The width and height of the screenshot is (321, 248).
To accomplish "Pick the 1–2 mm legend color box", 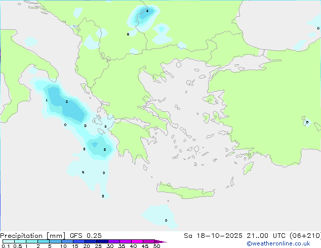I will click(x=32, y=241).
